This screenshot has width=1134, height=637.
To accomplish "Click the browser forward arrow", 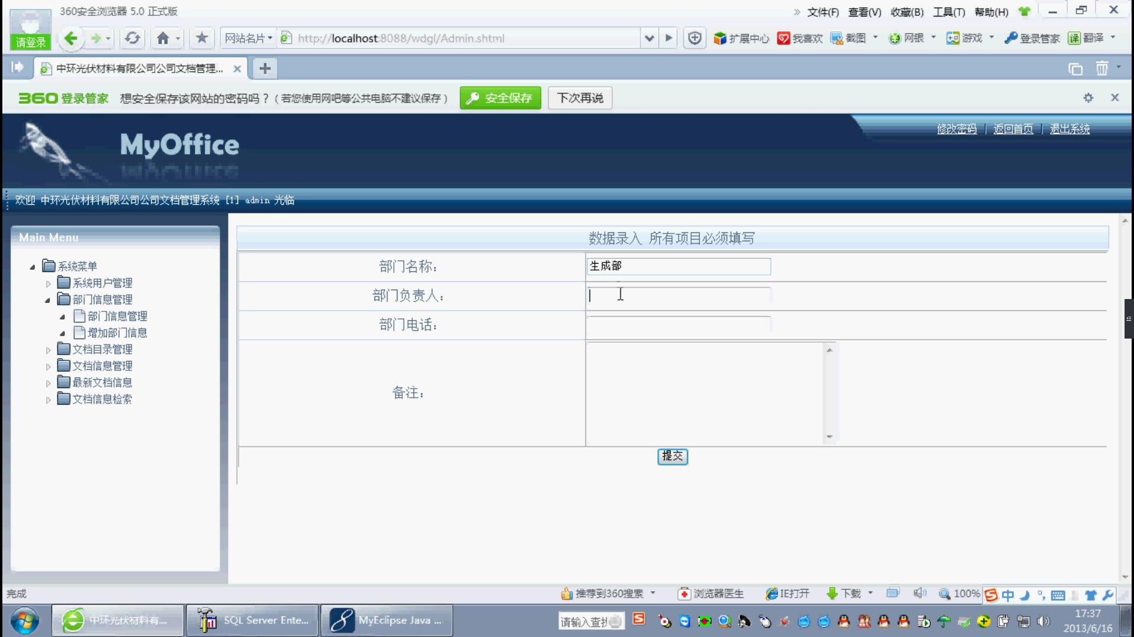I will click(96, 38).
